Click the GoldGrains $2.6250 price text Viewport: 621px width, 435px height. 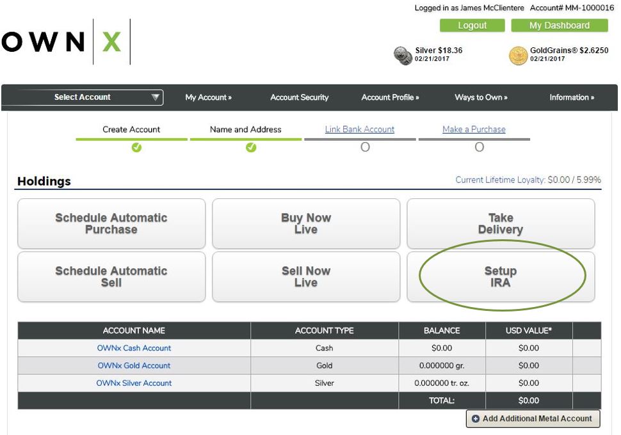click(569, 51)
